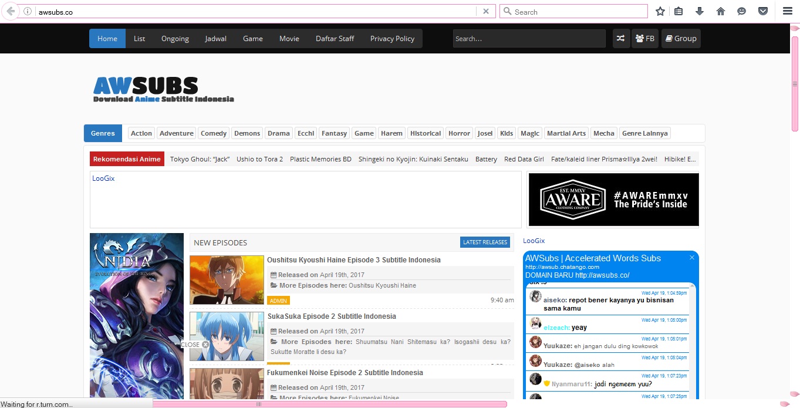Open the Ongoing menu item
The image size is (800, 408).
point(175,38)
